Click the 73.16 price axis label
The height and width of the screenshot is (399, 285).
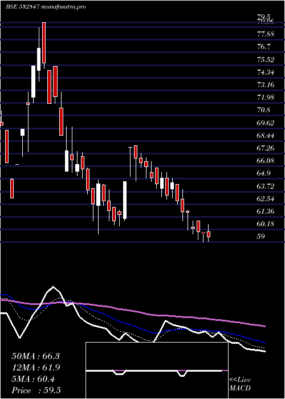[x=266, y=84]
